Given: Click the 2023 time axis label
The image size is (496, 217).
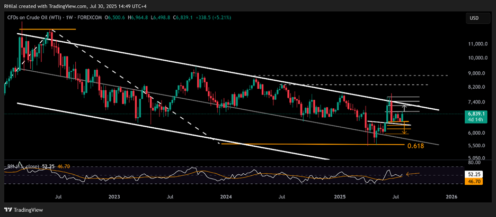Looking at the screenshot, I should pos(114,197).
